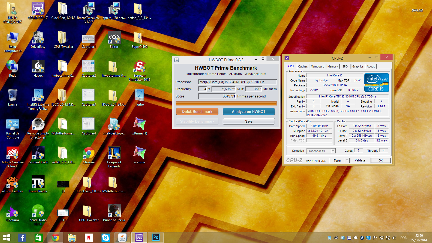Switch to the Mainboard tab in CPU-Z
The height and width of the screenshot is (243, 432).
[318, 66]
